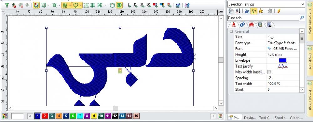Click the step 100 stitches icon
This screenshot has width=313, height=122.
click(142, 5)
